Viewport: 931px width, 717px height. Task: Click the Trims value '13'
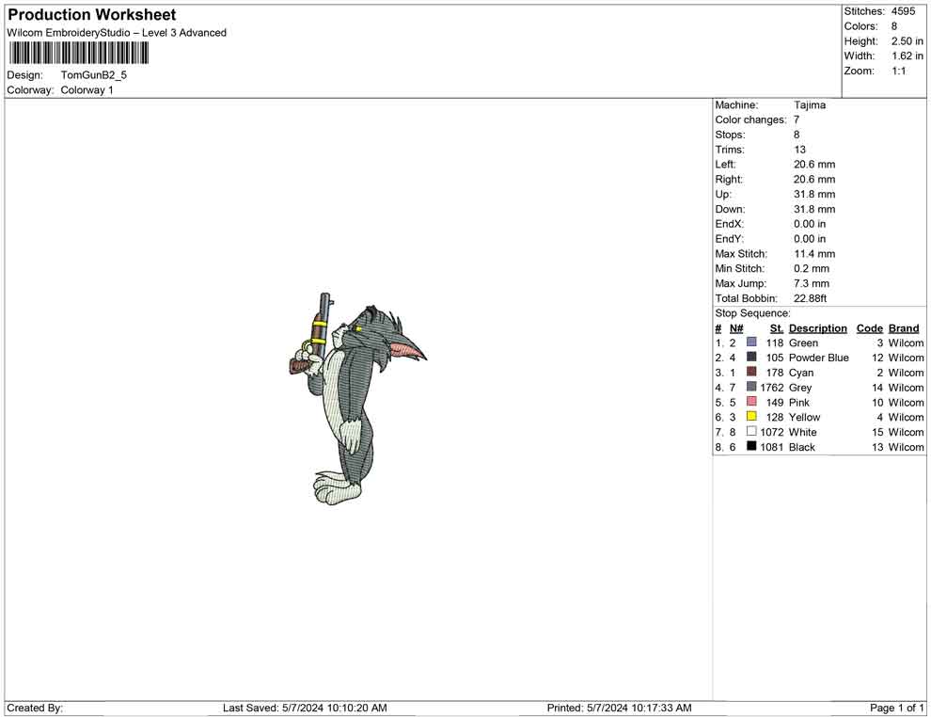[x=799, y=150]
